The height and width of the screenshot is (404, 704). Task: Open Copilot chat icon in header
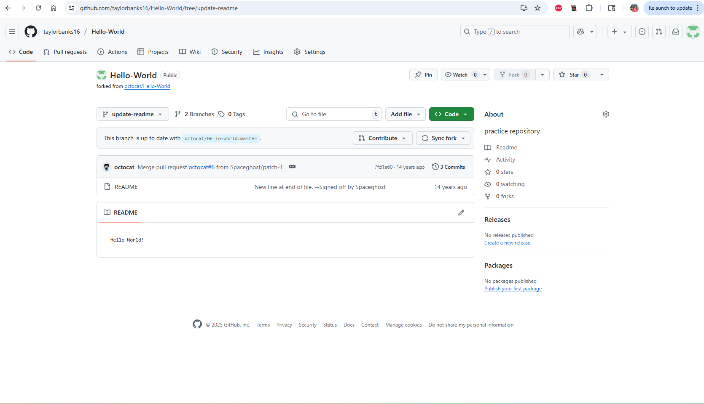point(580,32)
